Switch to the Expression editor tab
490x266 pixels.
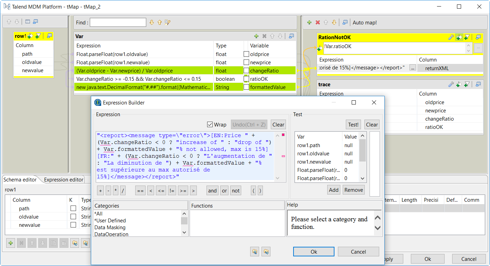tap(64, 179)
